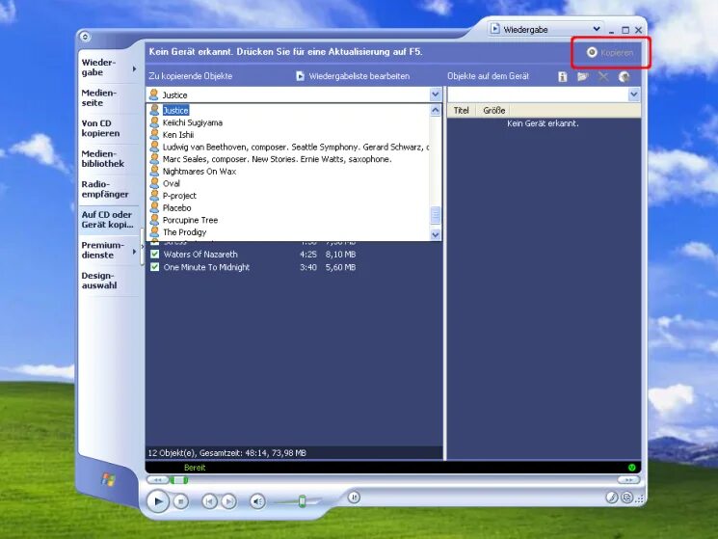The height and width of the screenshot is (539, 718).
Task: Click the round menu-bar toggle icon top-left
Action: 85,37
